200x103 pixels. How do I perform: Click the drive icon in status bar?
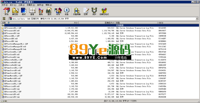(x=2, y=101)
